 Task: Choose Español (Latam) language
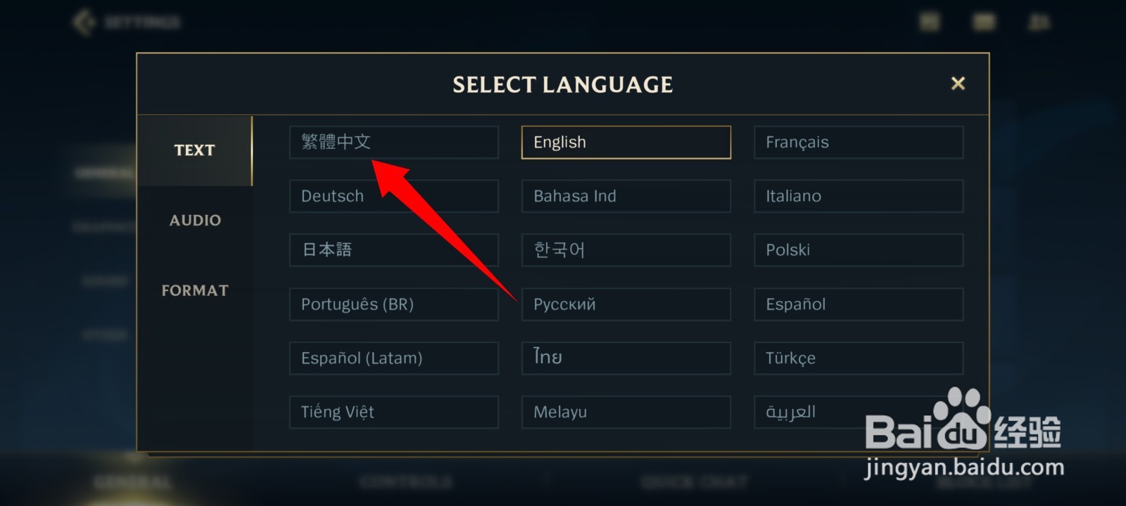pyautogui.click(x=393, y=358)
